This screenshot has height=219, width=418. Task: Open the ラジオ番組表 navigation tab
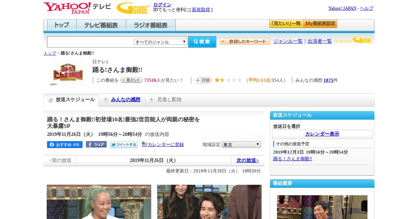(150, 25)
